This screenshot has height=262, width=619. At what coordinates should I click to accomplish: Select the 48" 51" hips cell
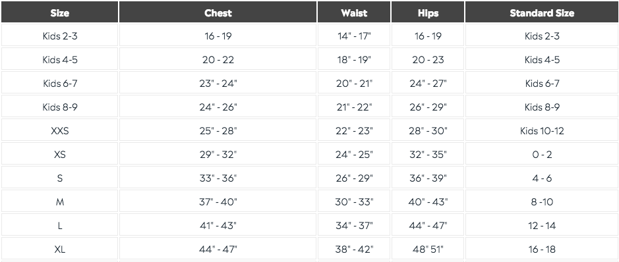(428, 248)
